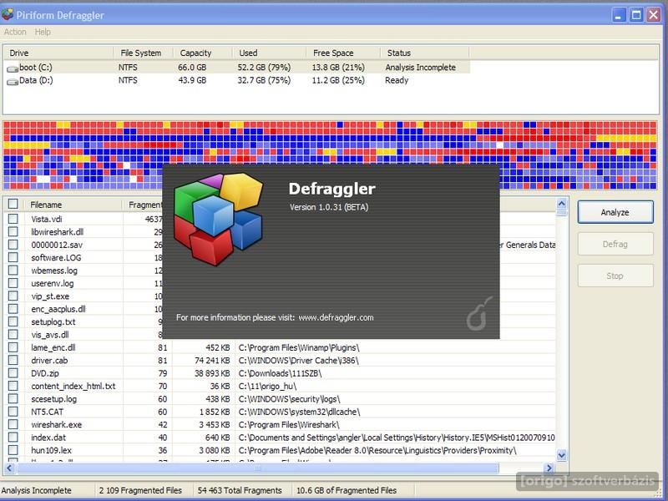Check the box for vis_avs.dll
The image size is (668, 501).
tap(13, 334)
